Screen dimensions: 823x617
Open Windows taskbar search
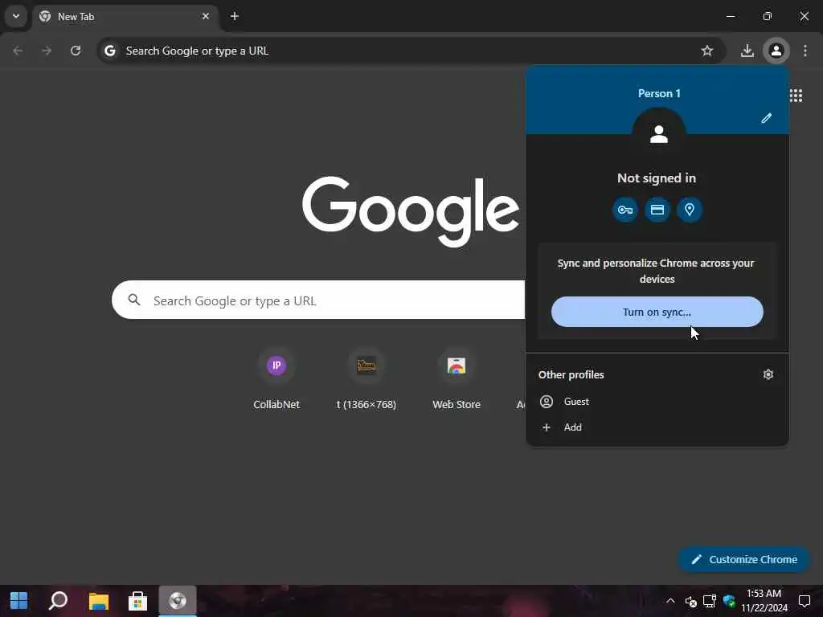point(58,601)
